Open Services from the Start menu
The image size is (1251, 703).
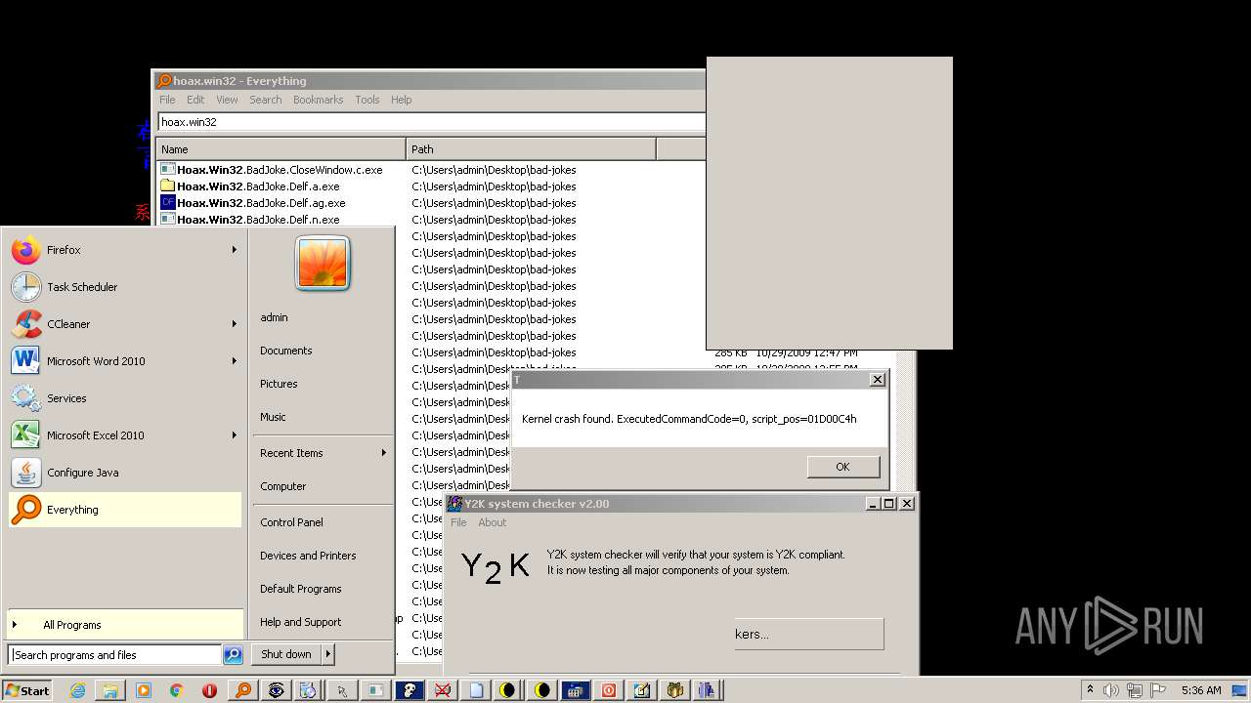[x=124, y=398]
